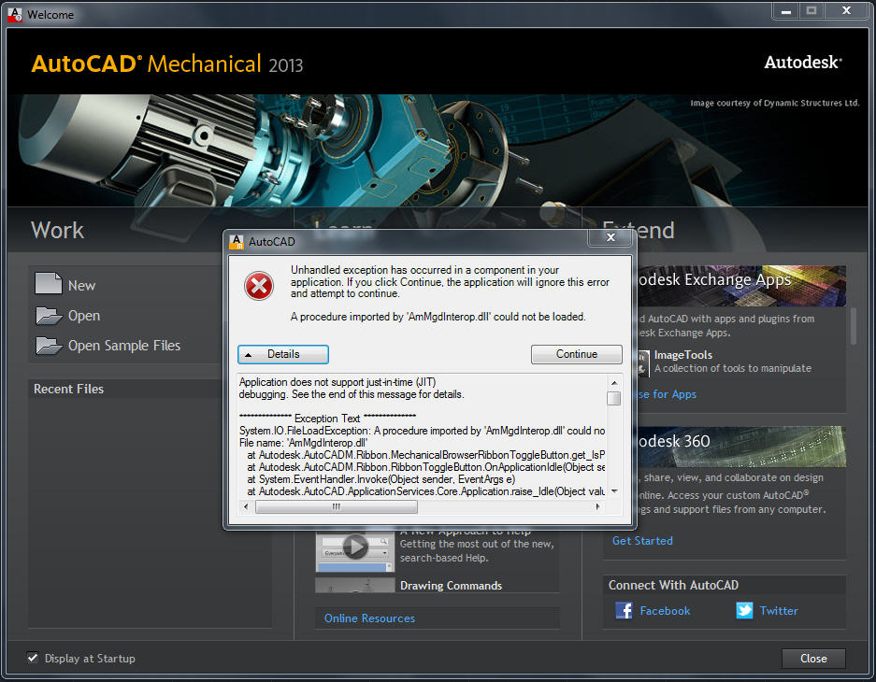Click the Open folder icon
Screen dimensions: 876x682
(49, 316)
